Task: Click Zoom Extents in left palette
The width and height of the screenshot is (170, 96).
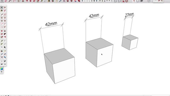Action: tap(2, 57)
